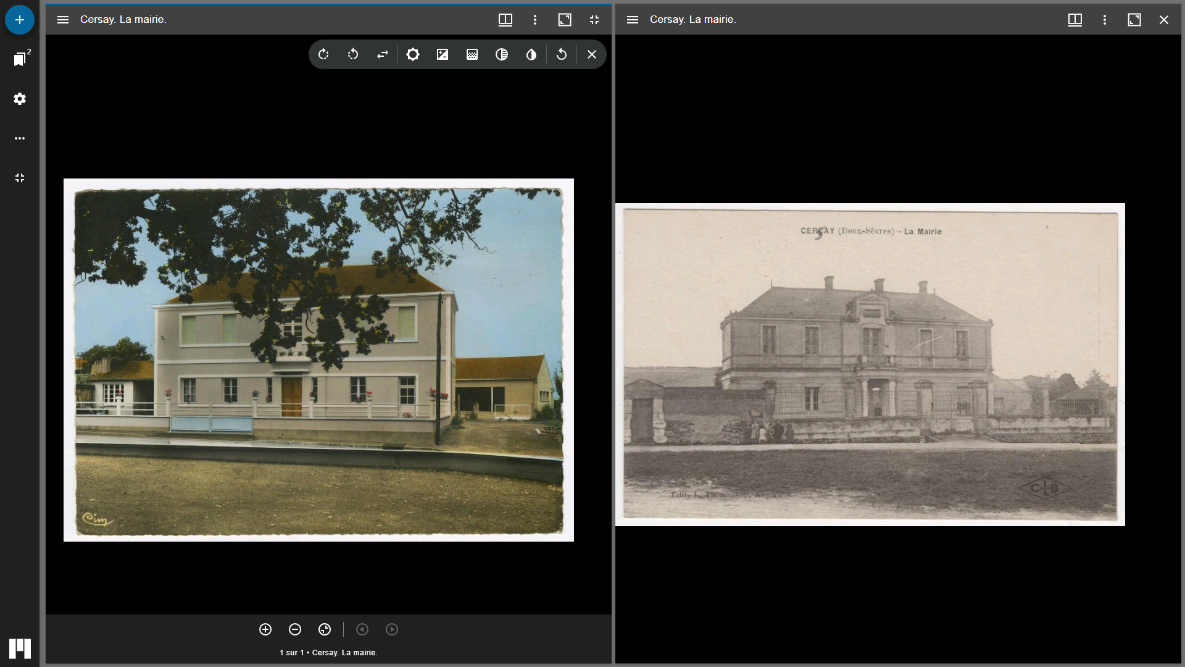
Task: Click the right-hand Cerçay sepia postcard
Action: coord(870,364)
